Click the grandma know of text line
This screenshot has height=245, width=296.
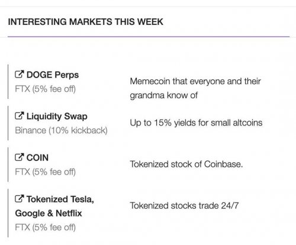(x=163, y=95)
